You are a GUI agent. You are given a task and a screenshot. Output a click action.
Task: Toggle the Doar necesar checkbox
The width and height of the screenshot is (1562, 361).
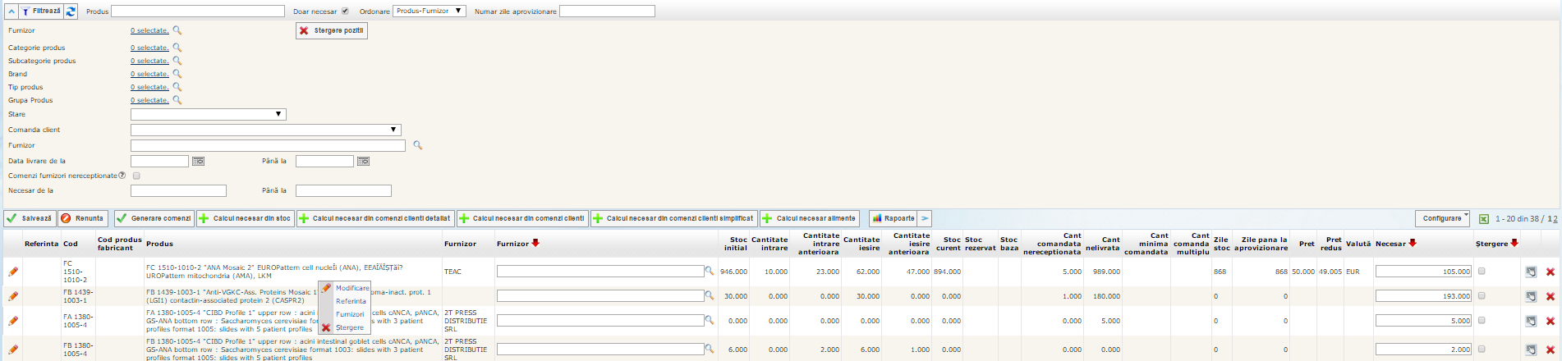pos(345,11)
